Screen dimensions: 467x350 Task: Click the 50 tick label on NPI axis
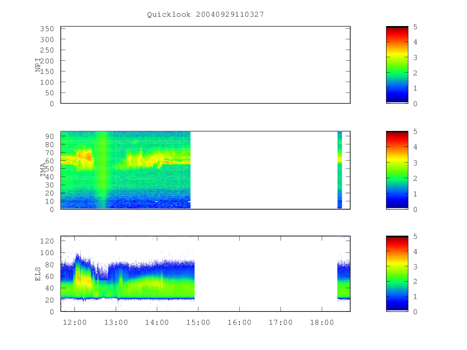(49, 93)
